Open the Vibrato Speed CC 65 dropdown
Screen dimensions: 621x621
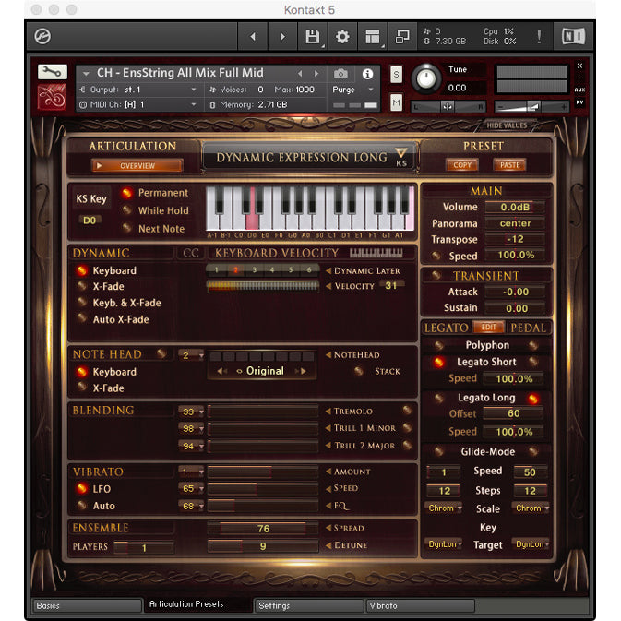tap(191, 489)
